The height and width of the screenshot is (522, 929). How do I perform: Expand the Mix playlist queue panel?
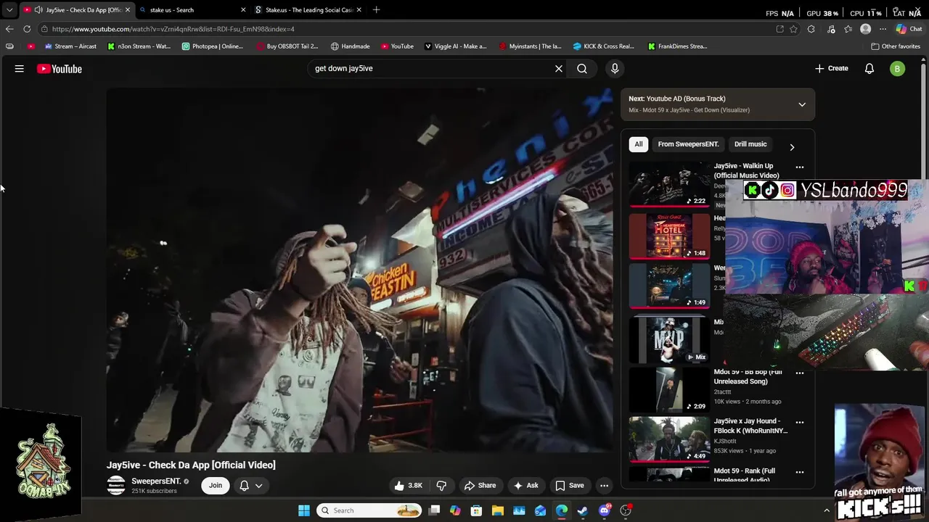802,104
